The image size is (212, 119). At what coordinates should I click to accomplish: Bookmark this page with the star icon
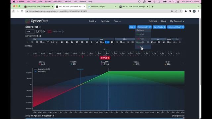[180, 11]
